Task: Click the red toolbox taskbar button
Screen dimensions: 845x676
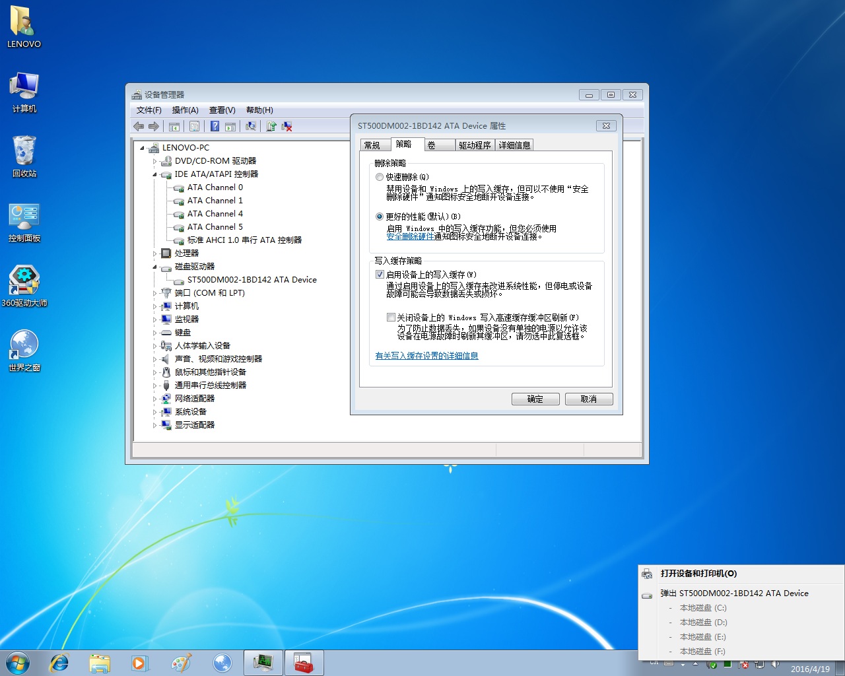Action: click(x=304, y=663)
